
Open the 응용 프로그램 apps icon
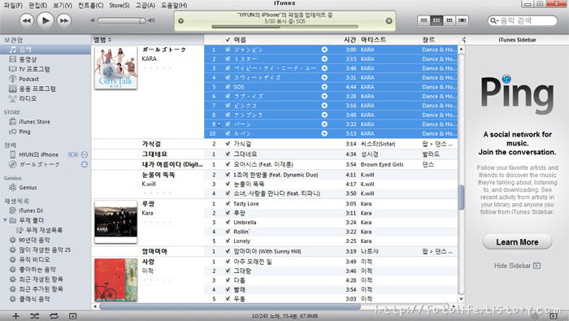(13, 89)
